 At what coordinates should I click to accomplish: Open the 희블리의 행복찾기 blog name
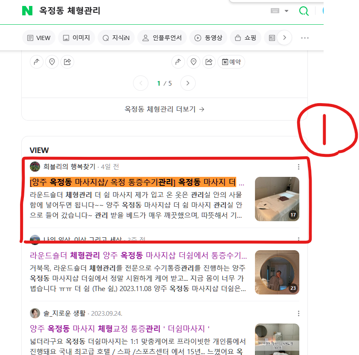point(69,166)
